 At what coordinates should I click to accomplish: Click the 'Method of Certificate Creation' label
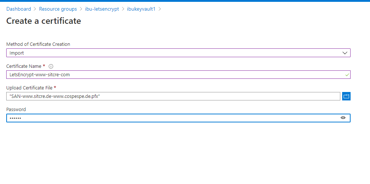[38, 44]
